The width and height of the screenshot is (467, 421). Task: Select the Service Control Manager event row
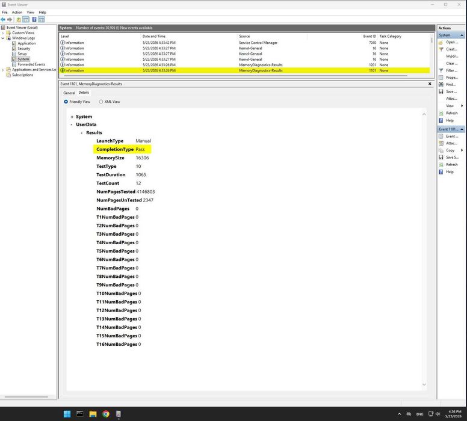click(245, 43)
